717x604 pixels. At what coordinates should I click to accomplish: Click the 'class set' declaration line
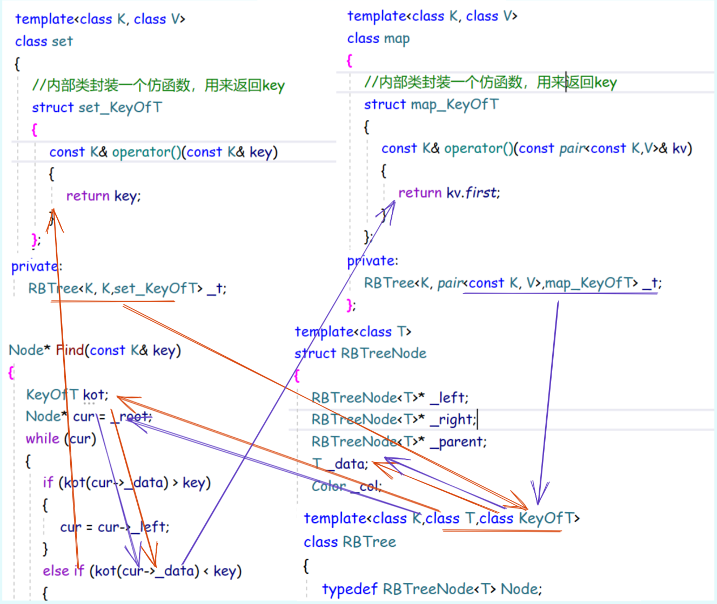[x=44, y=41]
